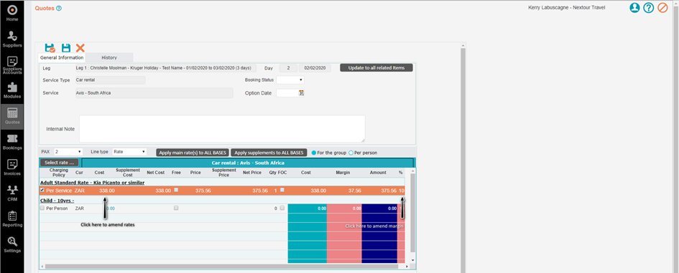679x273 pixels.
Task: Switch to the General Information tab
Action: coord(62,57)
